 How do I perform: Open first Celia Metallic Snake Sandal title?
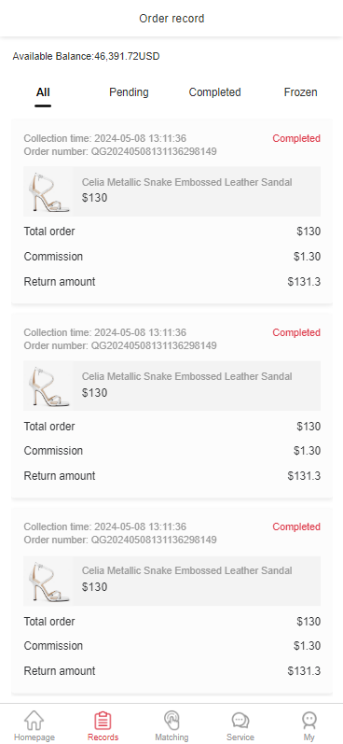point(186,182)
